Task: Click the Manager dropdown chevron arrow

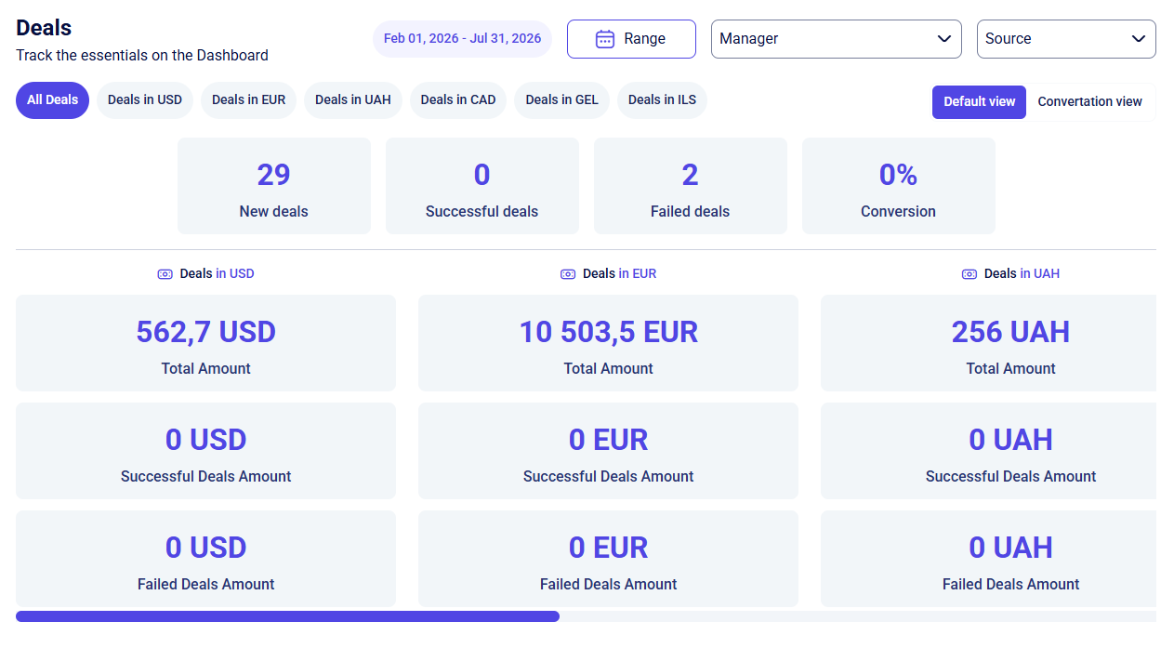Action: [x=944, y=39]
